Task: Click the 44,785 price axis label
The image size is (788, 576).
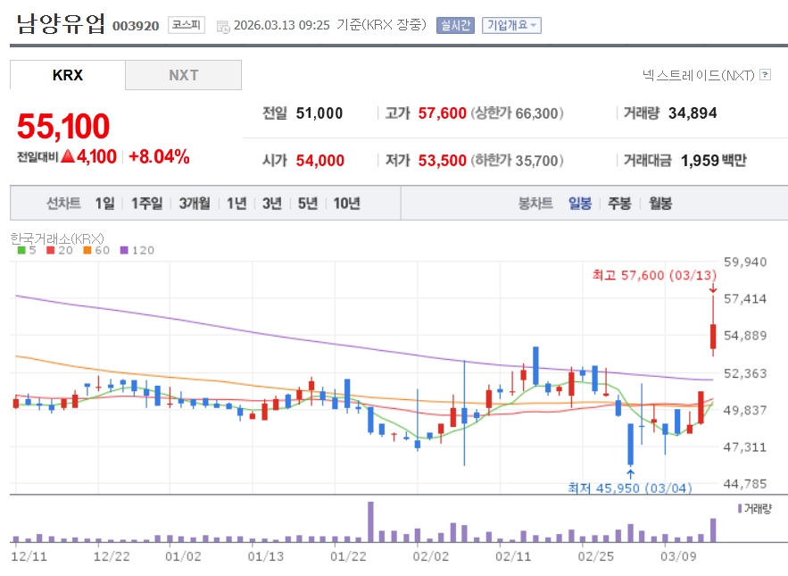Action: (x=745, y=483)
